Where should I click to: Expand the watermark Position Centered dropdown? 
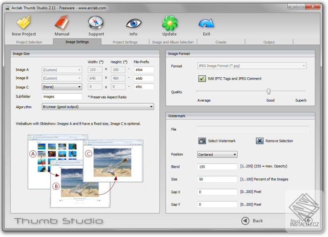(x=217, y=155)
